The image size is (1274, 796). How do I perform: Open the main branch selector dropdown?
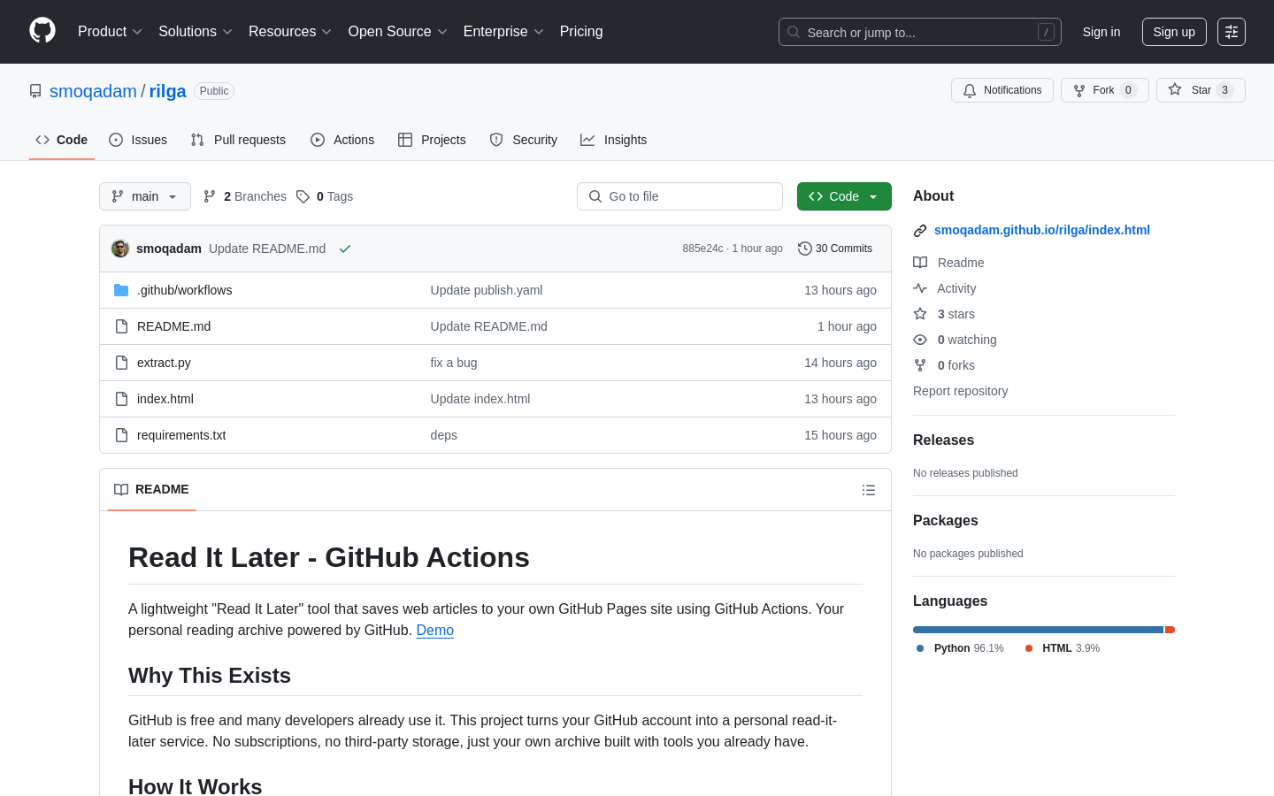click(145, 196)
